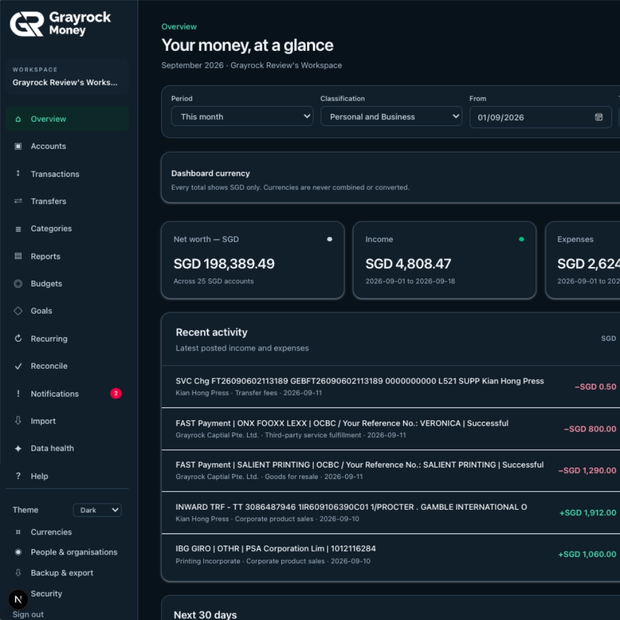Open Notifications in the sidebar
Viewport: 620px width, 620px height.
(67, 394)
